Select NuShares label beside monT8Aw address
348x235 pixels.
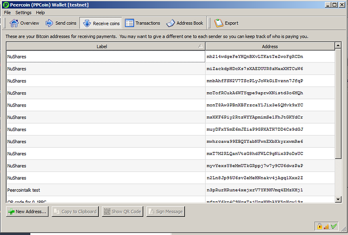[x=17, y=105]
